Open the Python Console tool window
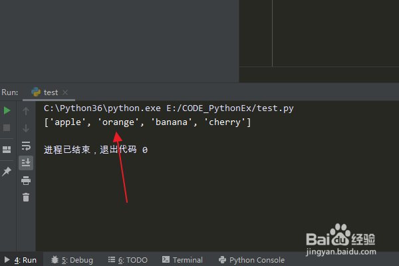Image resolution: width=399 pixels, height=266 pixels. [251, 260]
